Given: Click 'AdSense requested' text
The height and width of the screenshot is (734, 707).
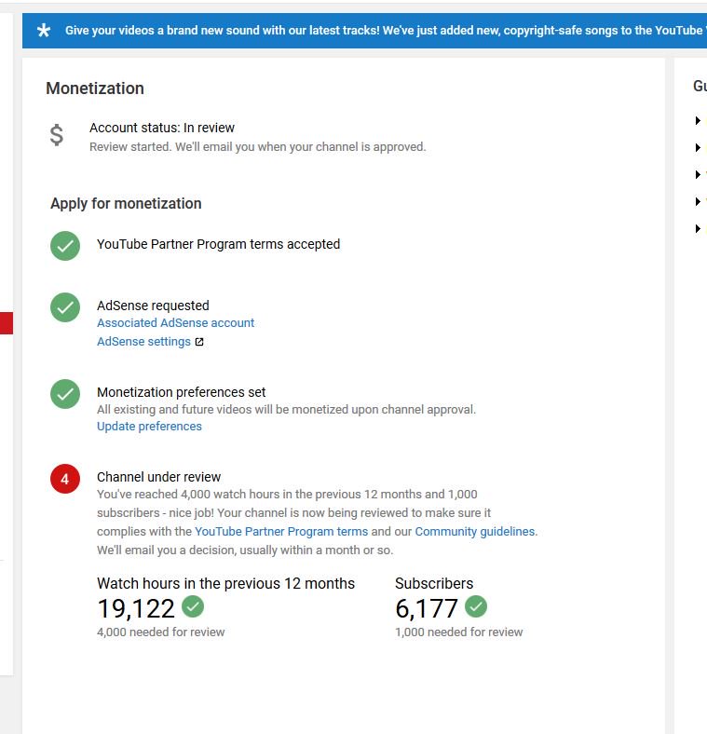Looking at the screenshot, I should click(x=153, y=306).
